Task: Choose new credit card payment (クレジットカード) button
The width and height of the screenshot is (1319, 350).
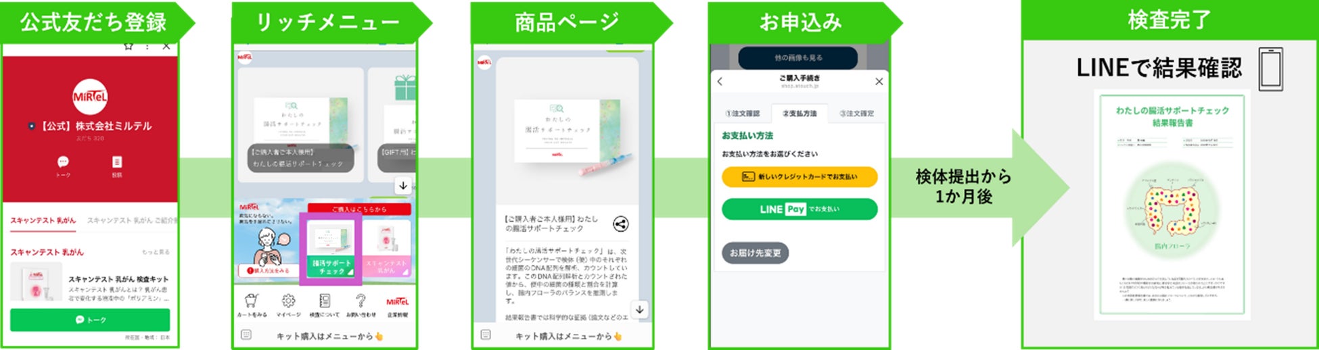Action: pyautogui.click(x=800, y=177)
